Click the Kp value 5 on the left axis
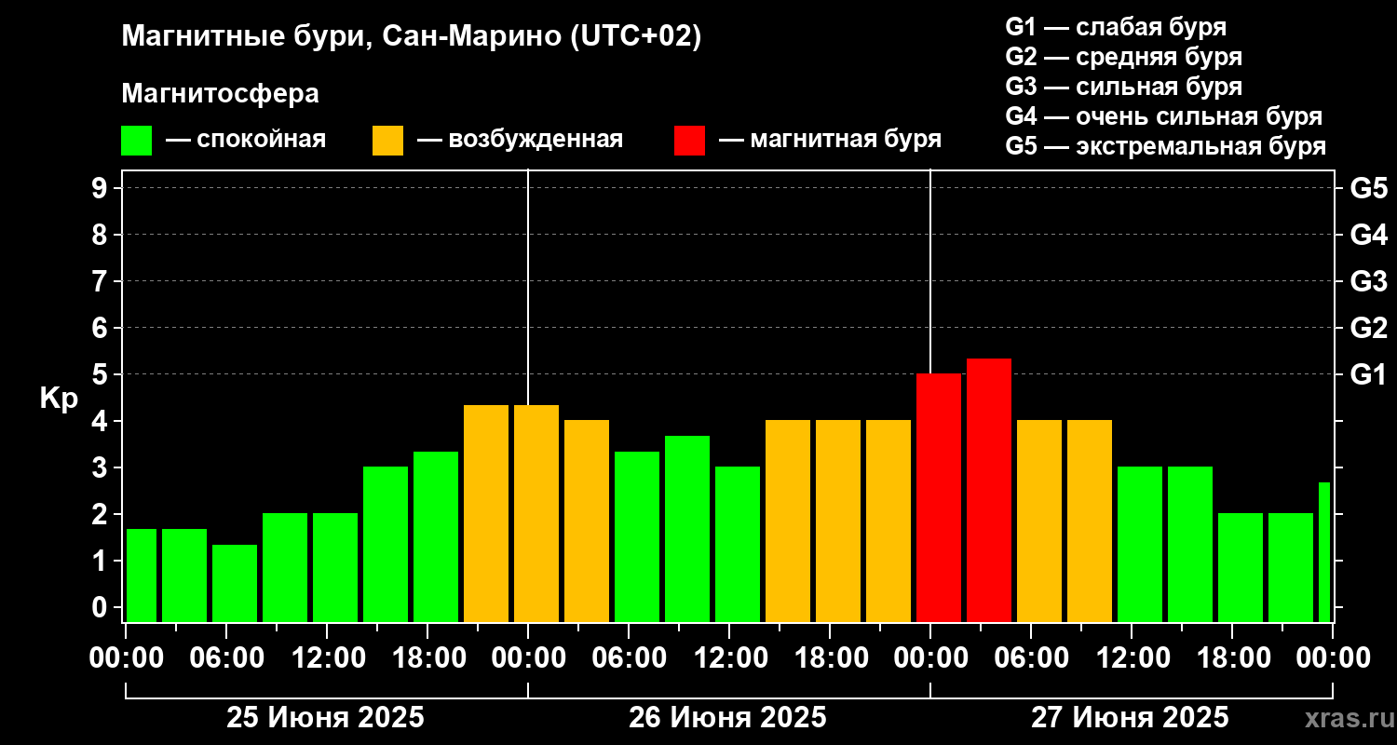Image resolution: width=1397 pixels, height=745 pixels. [x=102, y=374]
